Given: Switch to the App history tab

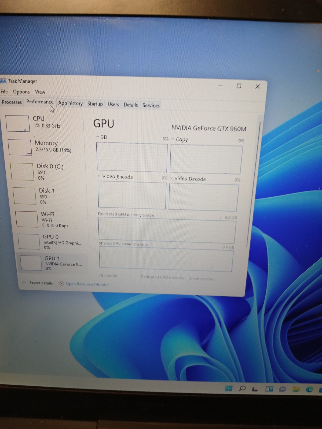Looking at the screenshot, I should [71, 103].
